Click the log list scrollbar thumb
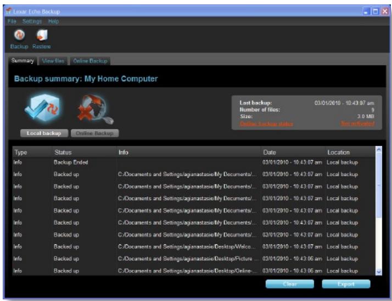This screenshot has width=392, height=301. pos(379,185)
